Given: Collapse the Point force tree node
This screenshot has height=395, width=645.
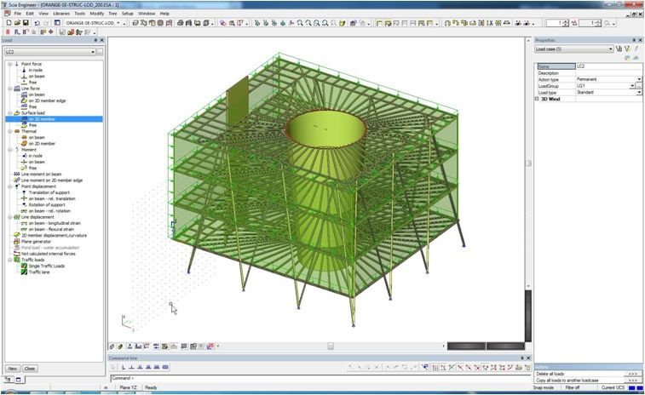Looking at the screenshot, I should coord(9,64).
